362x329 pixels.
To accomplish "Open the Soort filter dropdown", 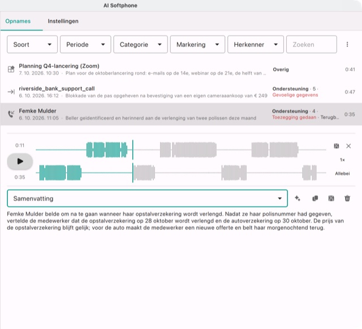I will pyautogui.click(x=32, y=44).
